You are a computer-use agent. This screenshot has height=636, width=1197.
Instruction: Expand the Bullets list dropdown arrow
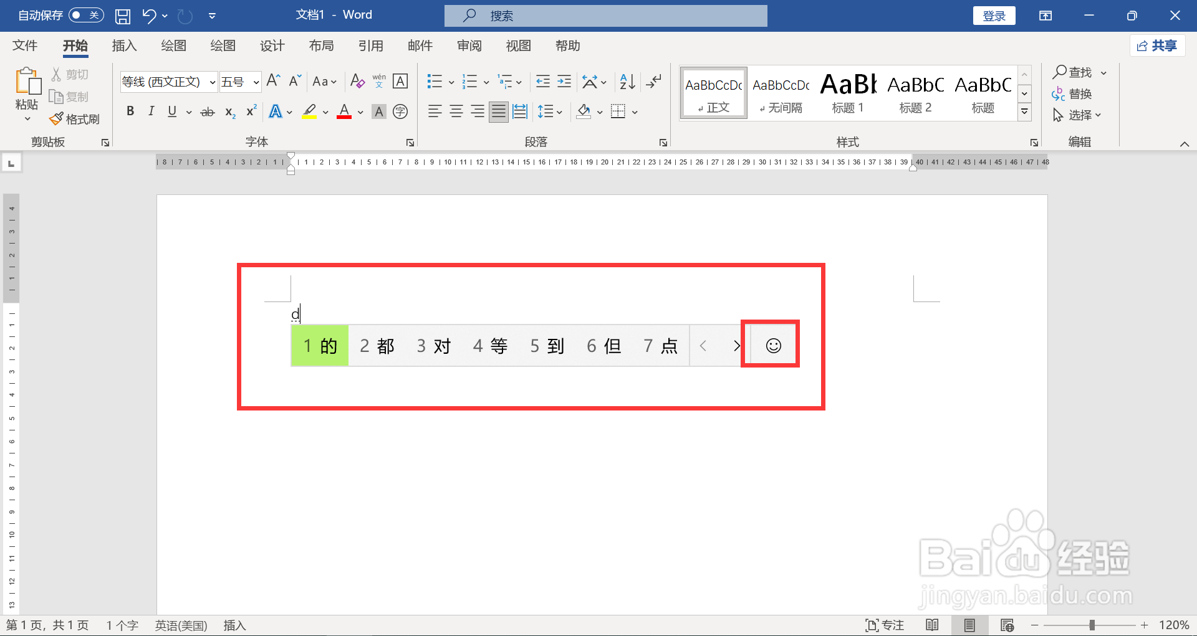[451, 82]
